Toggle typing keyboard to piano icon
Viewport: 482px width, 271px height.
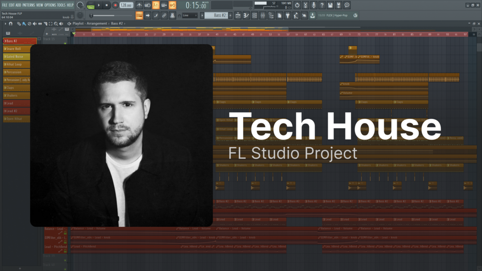pyautogui.click(x=139, y=15)
